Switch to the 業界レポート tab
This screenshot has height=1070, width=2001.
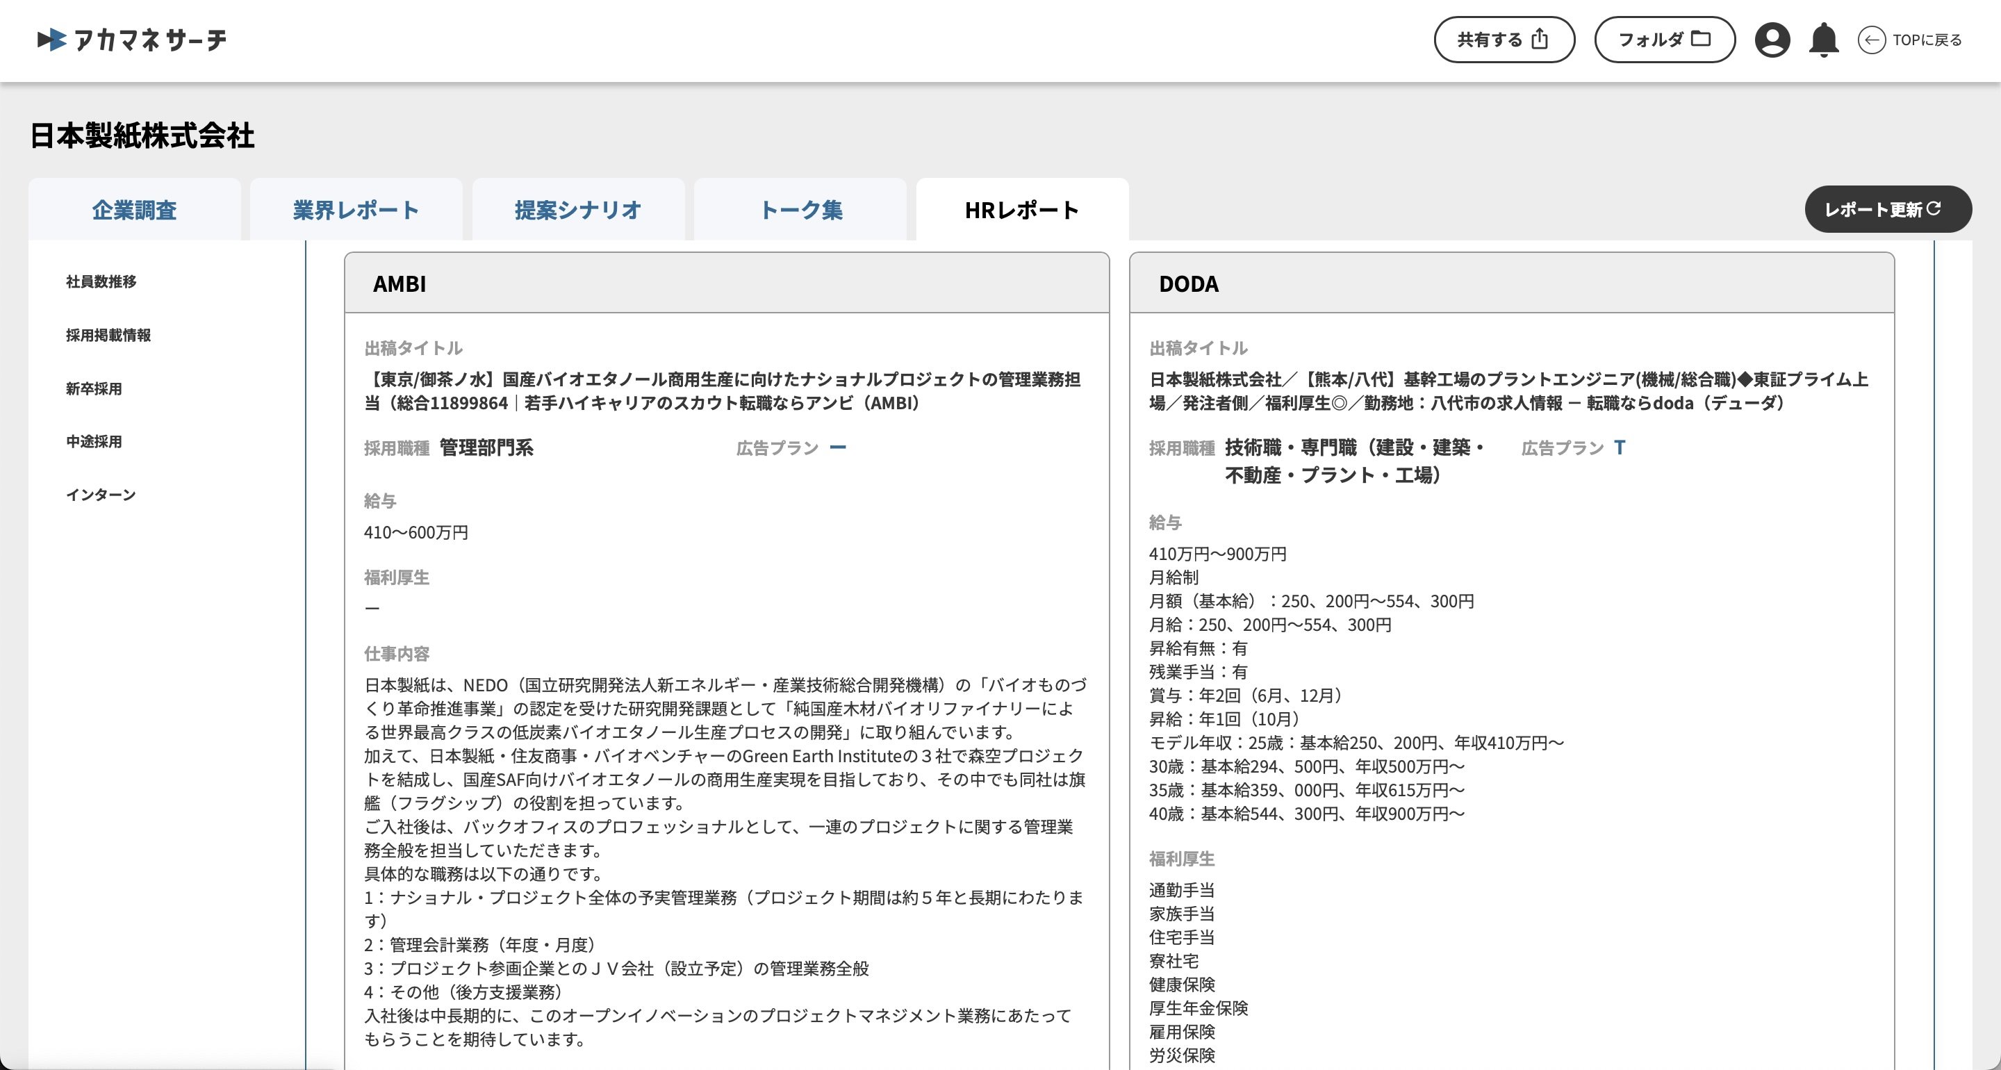point(356,210)
